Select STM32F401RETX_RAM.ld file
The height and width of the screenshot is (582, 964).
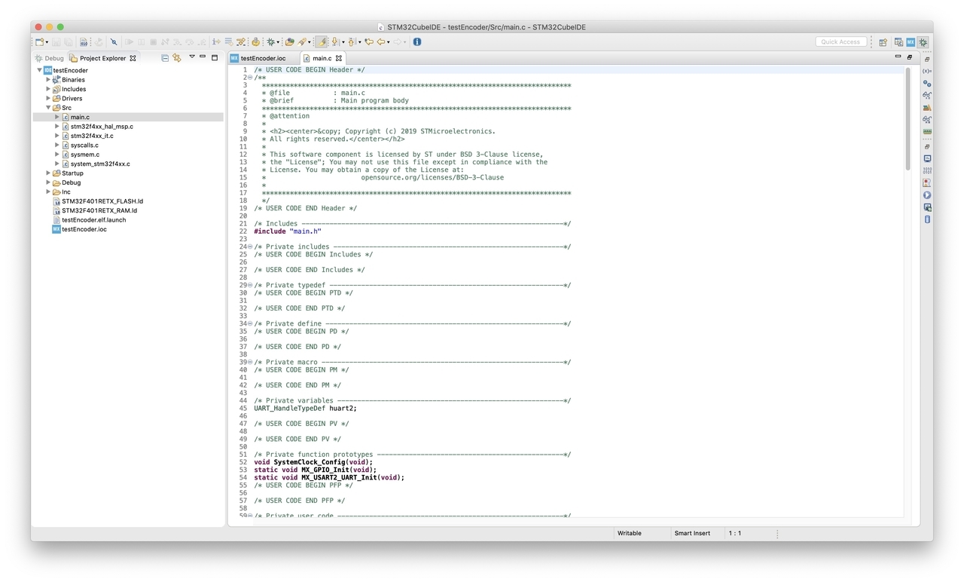pos(99,210)
